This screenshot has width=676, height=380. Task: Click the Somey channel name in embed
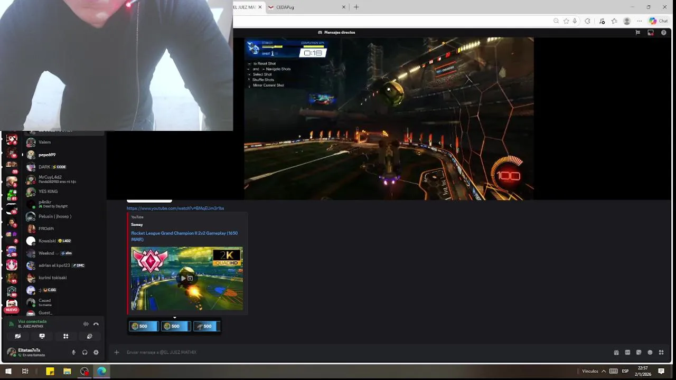137,224
